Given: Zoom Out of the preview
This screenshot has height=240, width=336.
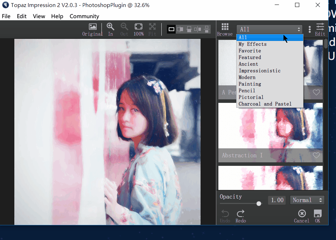Looking at the screenshot, I should [x=124, y=29].
